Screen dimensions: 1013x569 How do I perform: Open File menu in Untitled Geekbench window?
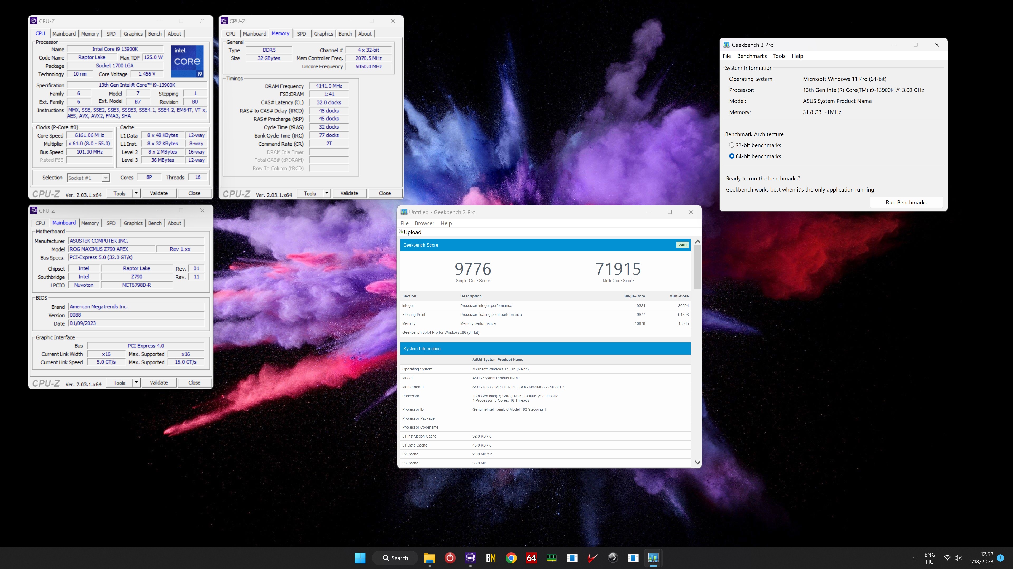tap(404, 223)
